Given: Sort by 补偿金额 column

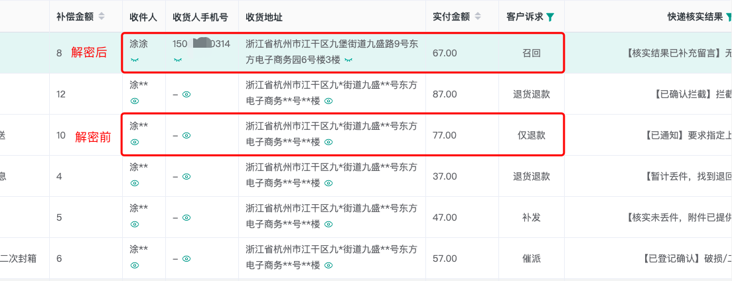Looking at the screenshot, I should click(x=102, y=17).
